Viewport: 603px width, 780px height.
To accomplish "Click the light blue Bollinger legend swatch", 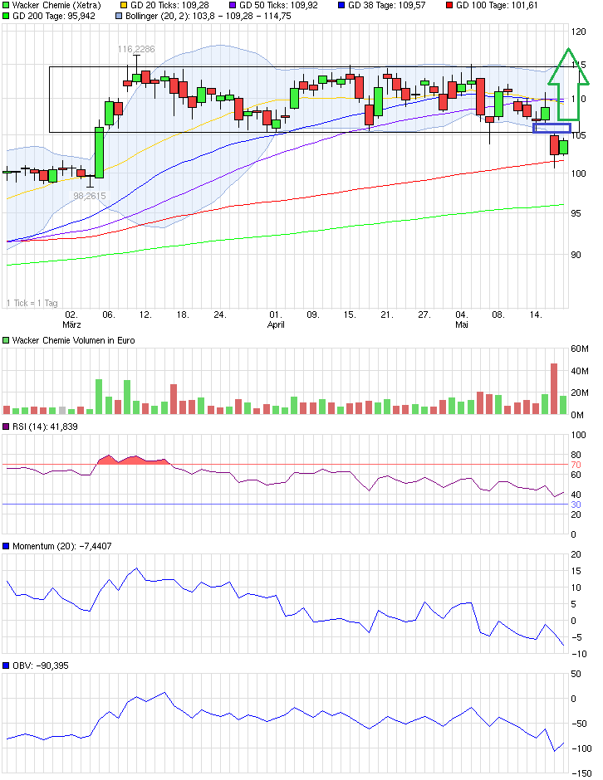I will pos(118,16).
